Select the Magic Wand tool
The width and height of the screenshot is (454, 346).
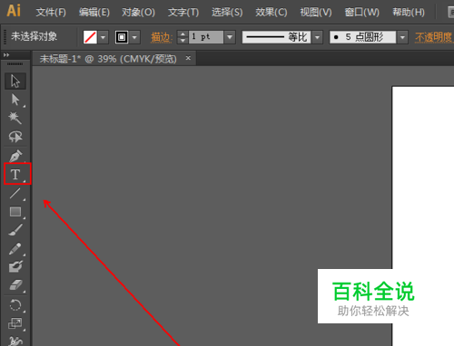pos(15,118)
